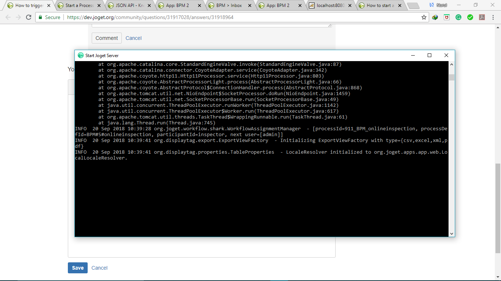Switch to the 'JSON API - Kn' tab
Image resolution: width=501 pixels, height=281 pixels.
click(x=129, y=5)
